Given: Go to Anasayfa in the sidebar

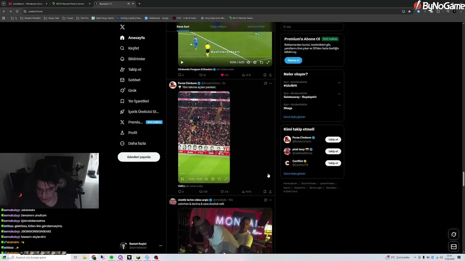Looking at the screenshot, I should [132, 38].
